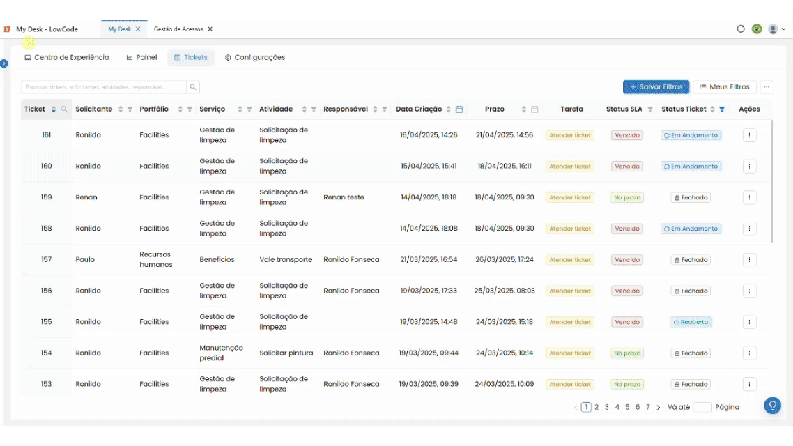Image resolution: width=793 pixels, height=446 pixels.
Task: Filter the Status SLA column
Action: [x=650, y=109]
